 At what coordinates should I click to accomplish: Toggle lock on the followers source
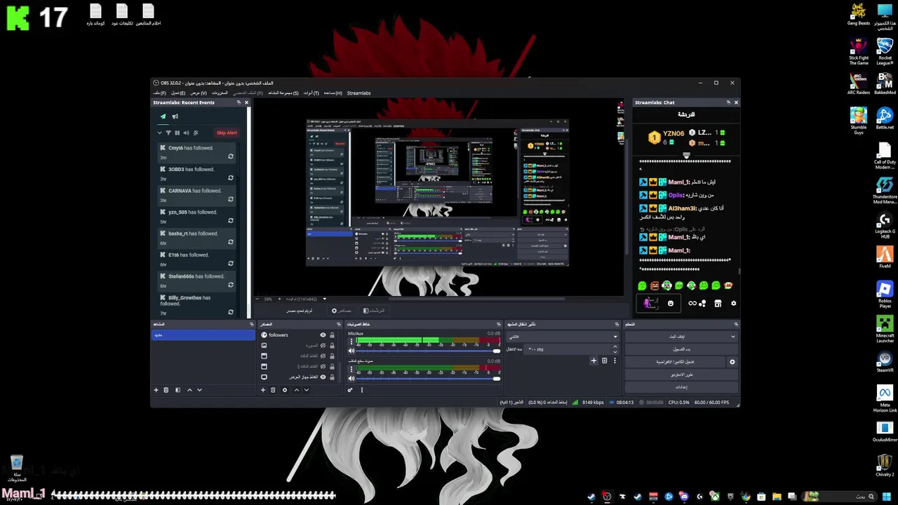tap(332, 335)
